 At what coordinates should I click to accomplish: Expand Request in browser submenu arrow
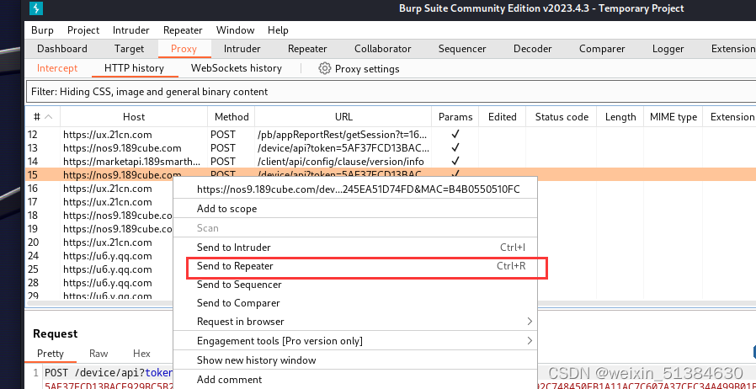(x=530, y=322)
